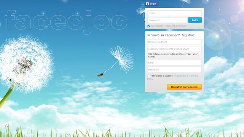Image resolution: width=244 pixels, height=137 pixels.
Task: Click the orange Registrat su Facecjoc button
Action: pos(184,87)
